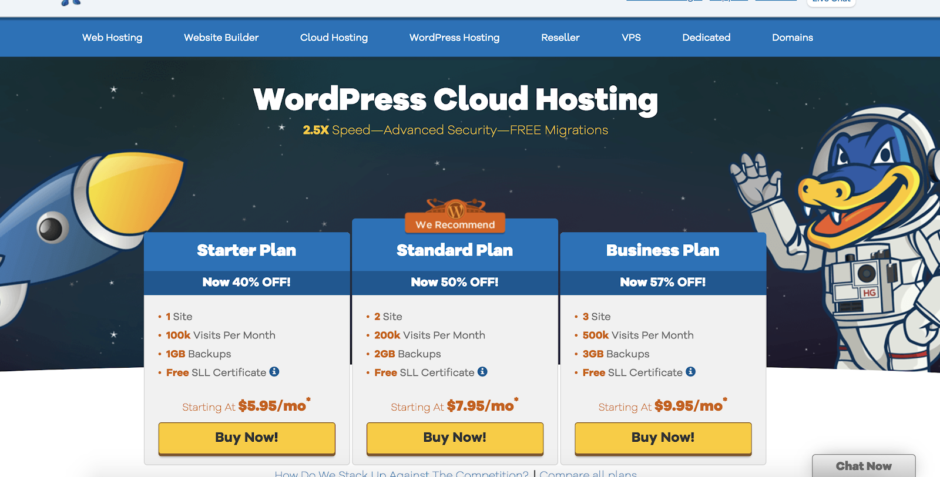Click the '2 Site' feature line
940x477 pixels.
[x=388, y=317]
